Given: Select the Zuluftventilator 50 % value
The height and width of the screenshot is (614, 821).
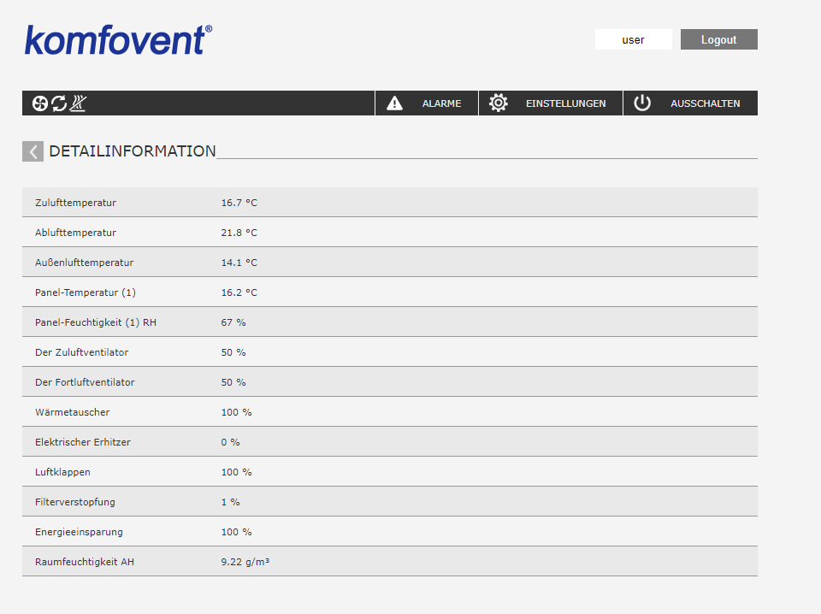Looking at the screenshot, I should 233,352.
